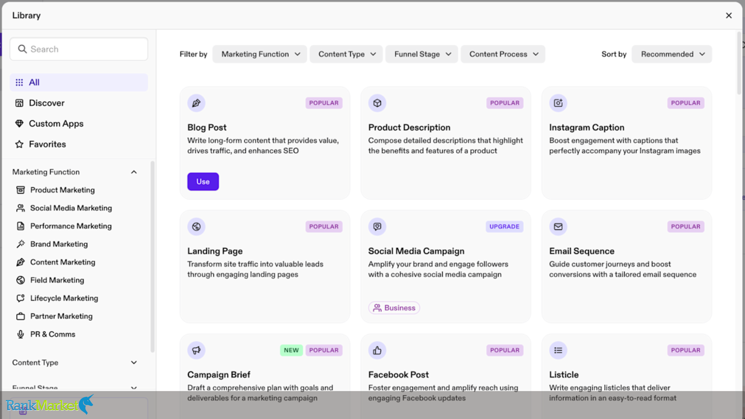Open the Instagram Caption card title
This screenshot has height=419, width=745.
click(587, 127)
